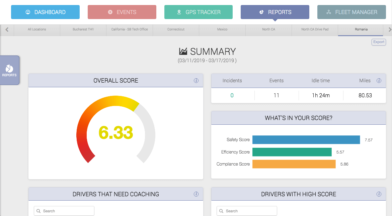
Task: Show info for Drivers With High Score
Action: click(x=379, y=194)
